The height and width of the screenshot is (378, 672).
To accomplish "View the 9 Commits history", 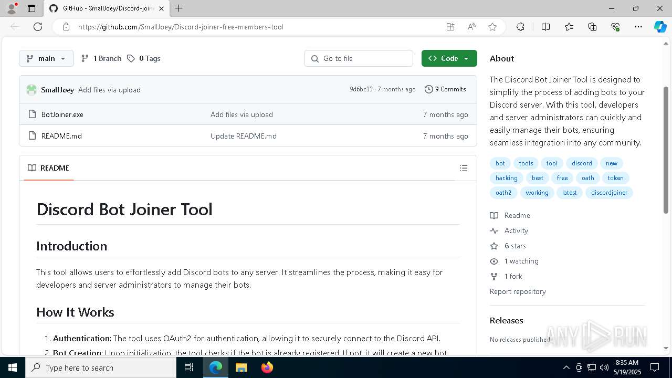I will pos(445,89).
